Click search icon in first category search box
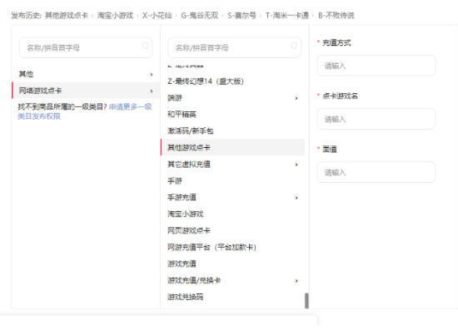The image size is (458, 330). (x=145, y=46)
